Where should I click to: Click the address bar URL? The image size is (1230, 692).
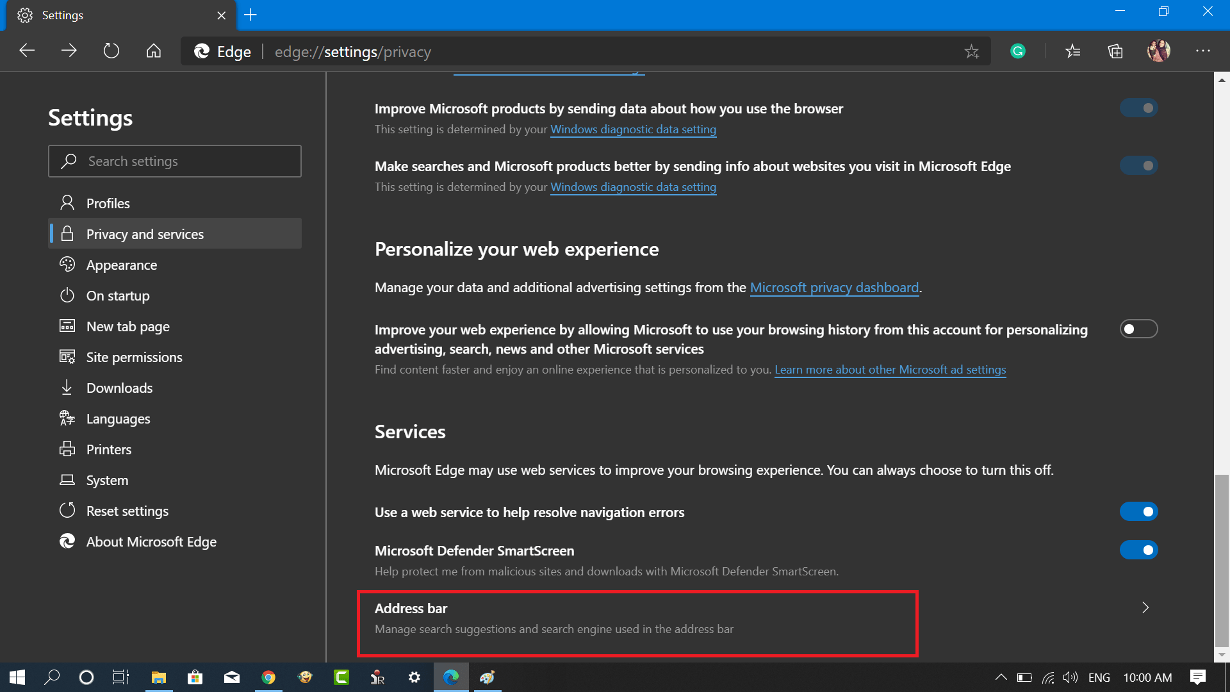coord(353,51)
